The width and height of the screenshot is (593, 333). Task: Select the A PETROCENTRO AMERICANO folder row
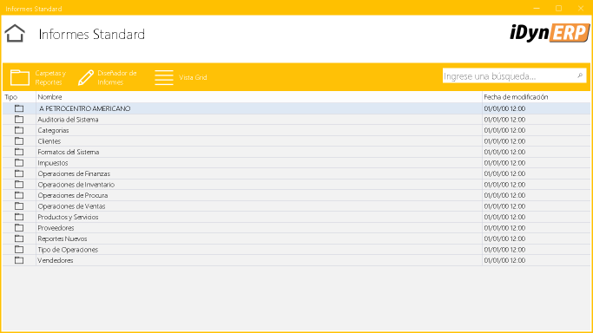297,108
